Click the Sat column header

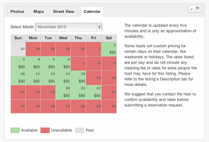click(x=109, y=38)
